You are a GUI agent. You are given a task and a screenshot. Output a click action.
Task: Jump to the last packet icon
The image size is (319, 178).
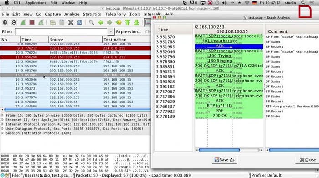pyautogui.click(x=137, y=22)
